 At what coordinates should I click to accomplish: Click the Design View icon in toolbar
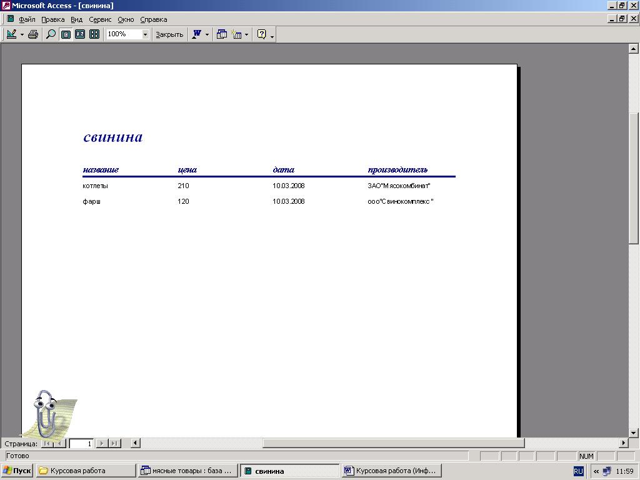pos(11,34)
